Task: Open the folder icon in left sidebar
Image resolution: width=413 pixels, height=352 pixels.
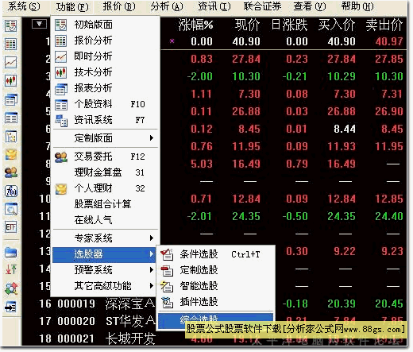Action: tap(11, 252)
